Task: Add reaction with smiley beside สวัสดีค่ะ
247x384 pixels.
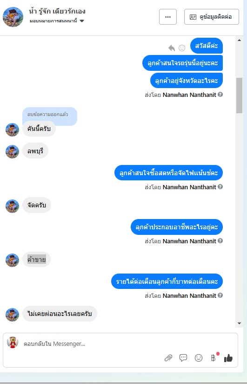Action: click(182, 48)
